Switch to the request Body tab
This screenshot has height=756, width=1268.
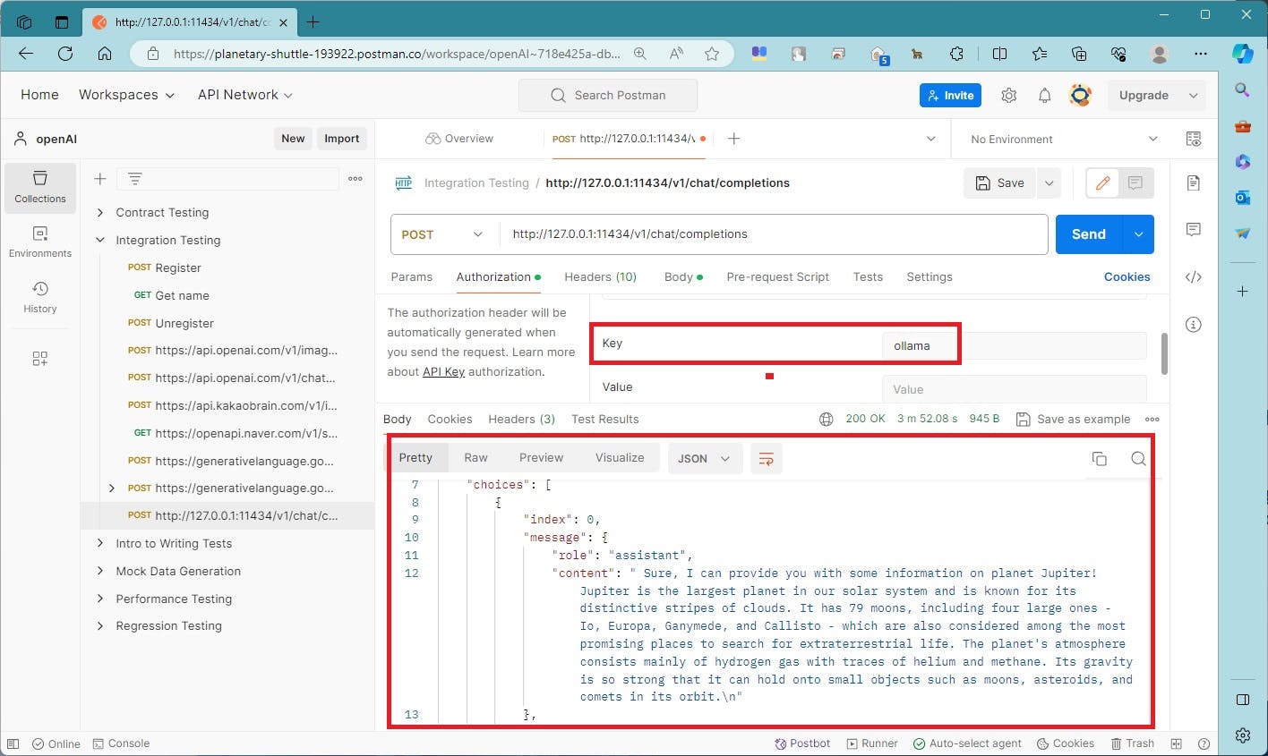[x=683, y=277]
